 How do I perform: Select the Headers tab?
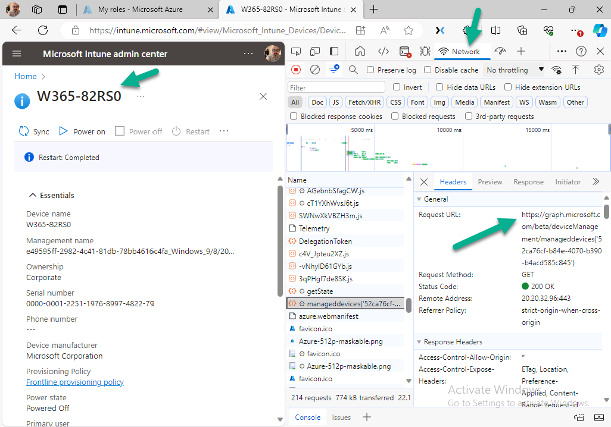coord(453,182)
